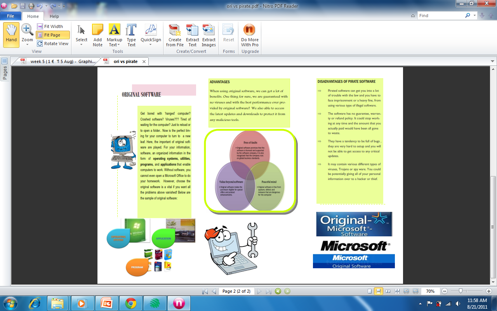Click Do More With Pro
This screenshot has height=311, width=497.
[250, 35]
